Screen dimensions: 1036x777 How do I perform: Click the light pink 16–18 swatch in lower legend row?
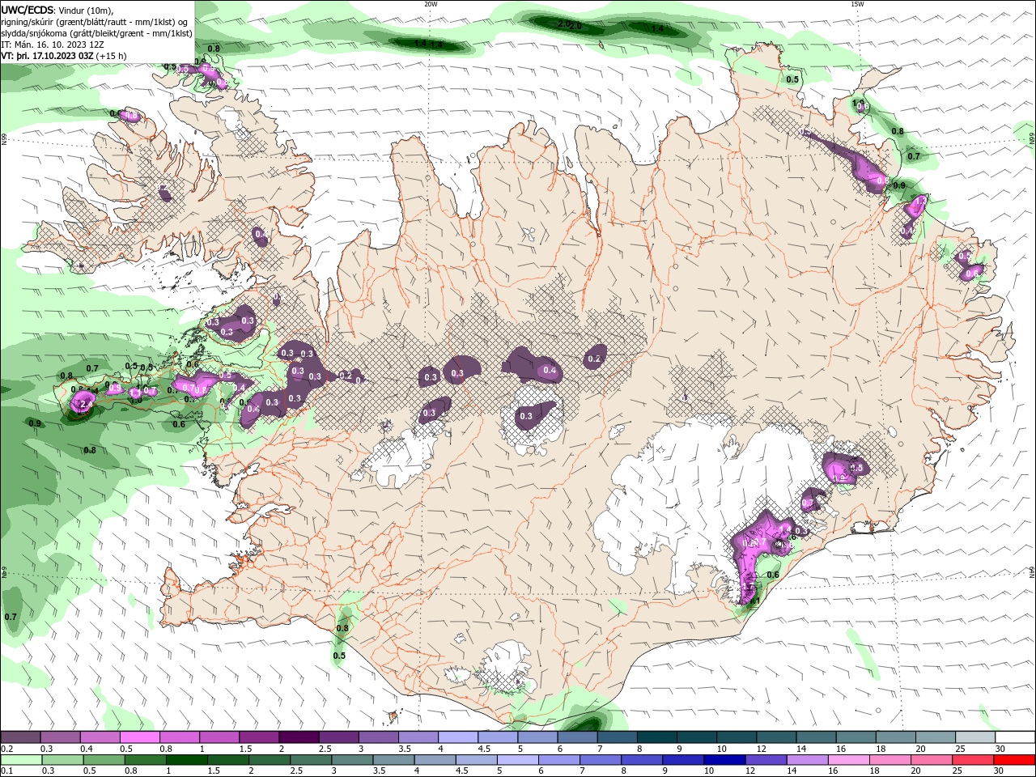(x=849, y=760)
